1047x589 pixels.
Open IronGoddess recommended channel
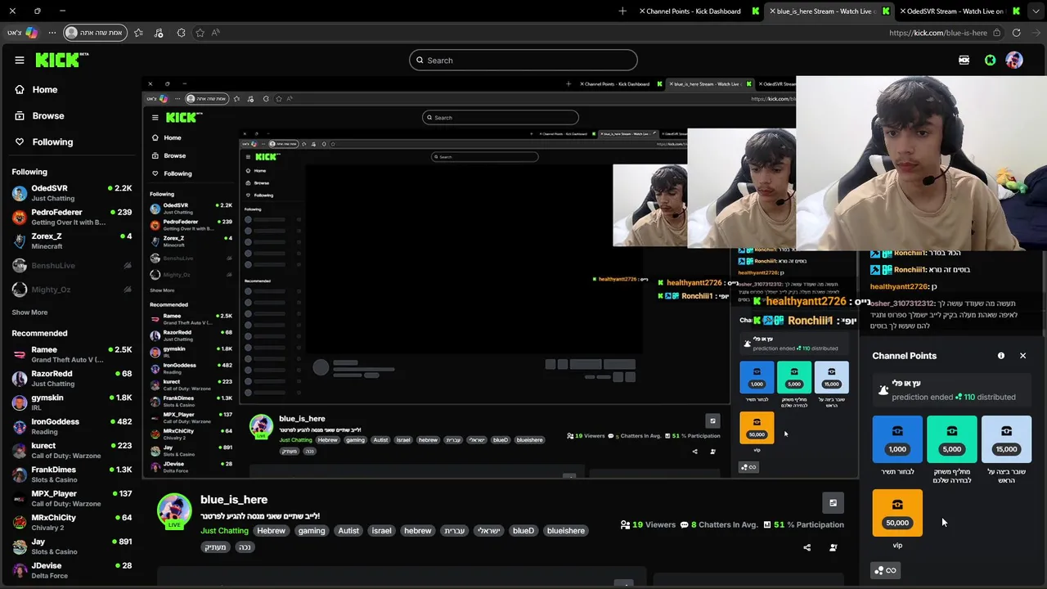click(x=72, y=426)
